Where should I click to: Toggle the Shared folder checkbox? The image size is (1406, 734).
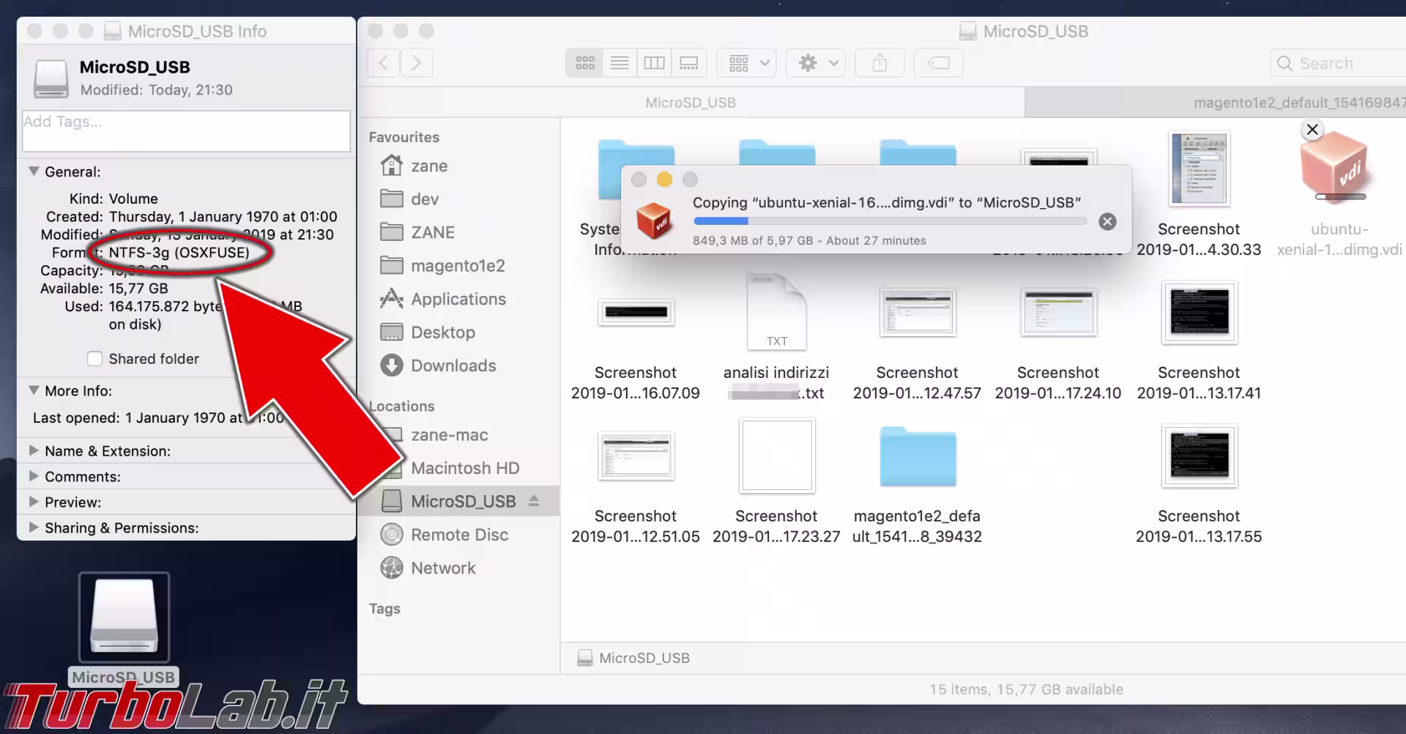coord(94,359)
